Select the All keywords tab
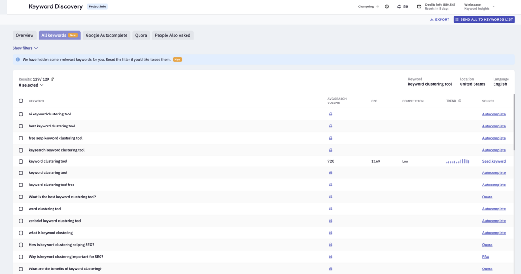The width and height of the screenshot is (521, 274). click(60, 35)
